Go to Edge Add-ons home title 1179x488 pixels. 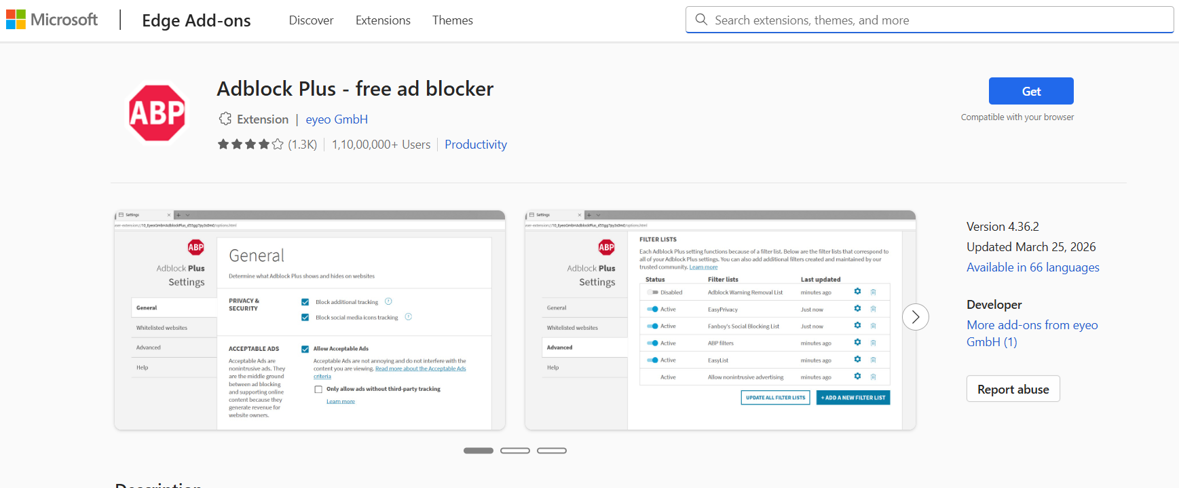click(196, 20)
